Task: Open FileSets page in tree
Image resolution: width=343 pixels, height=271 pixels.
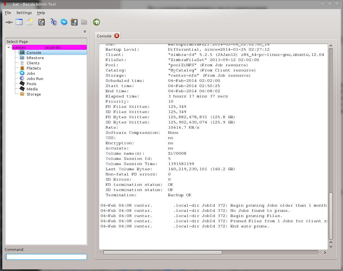Action: tap(34, 68)
